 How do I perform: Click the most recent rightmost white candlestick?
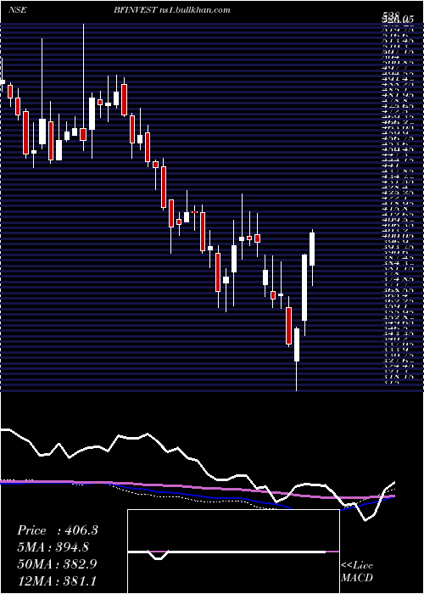312,249
